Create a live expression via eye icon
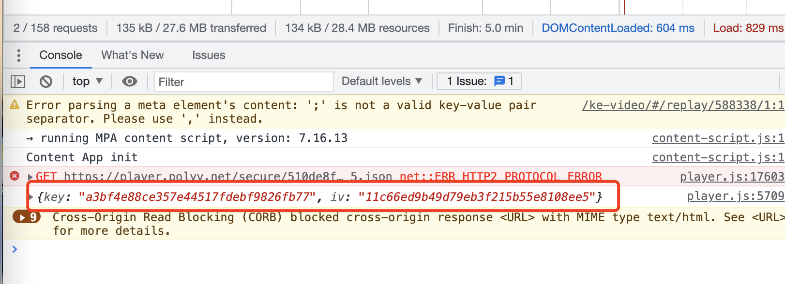This screenshot has height=284, width=785. pyautogui.click(x=129, y=81)
